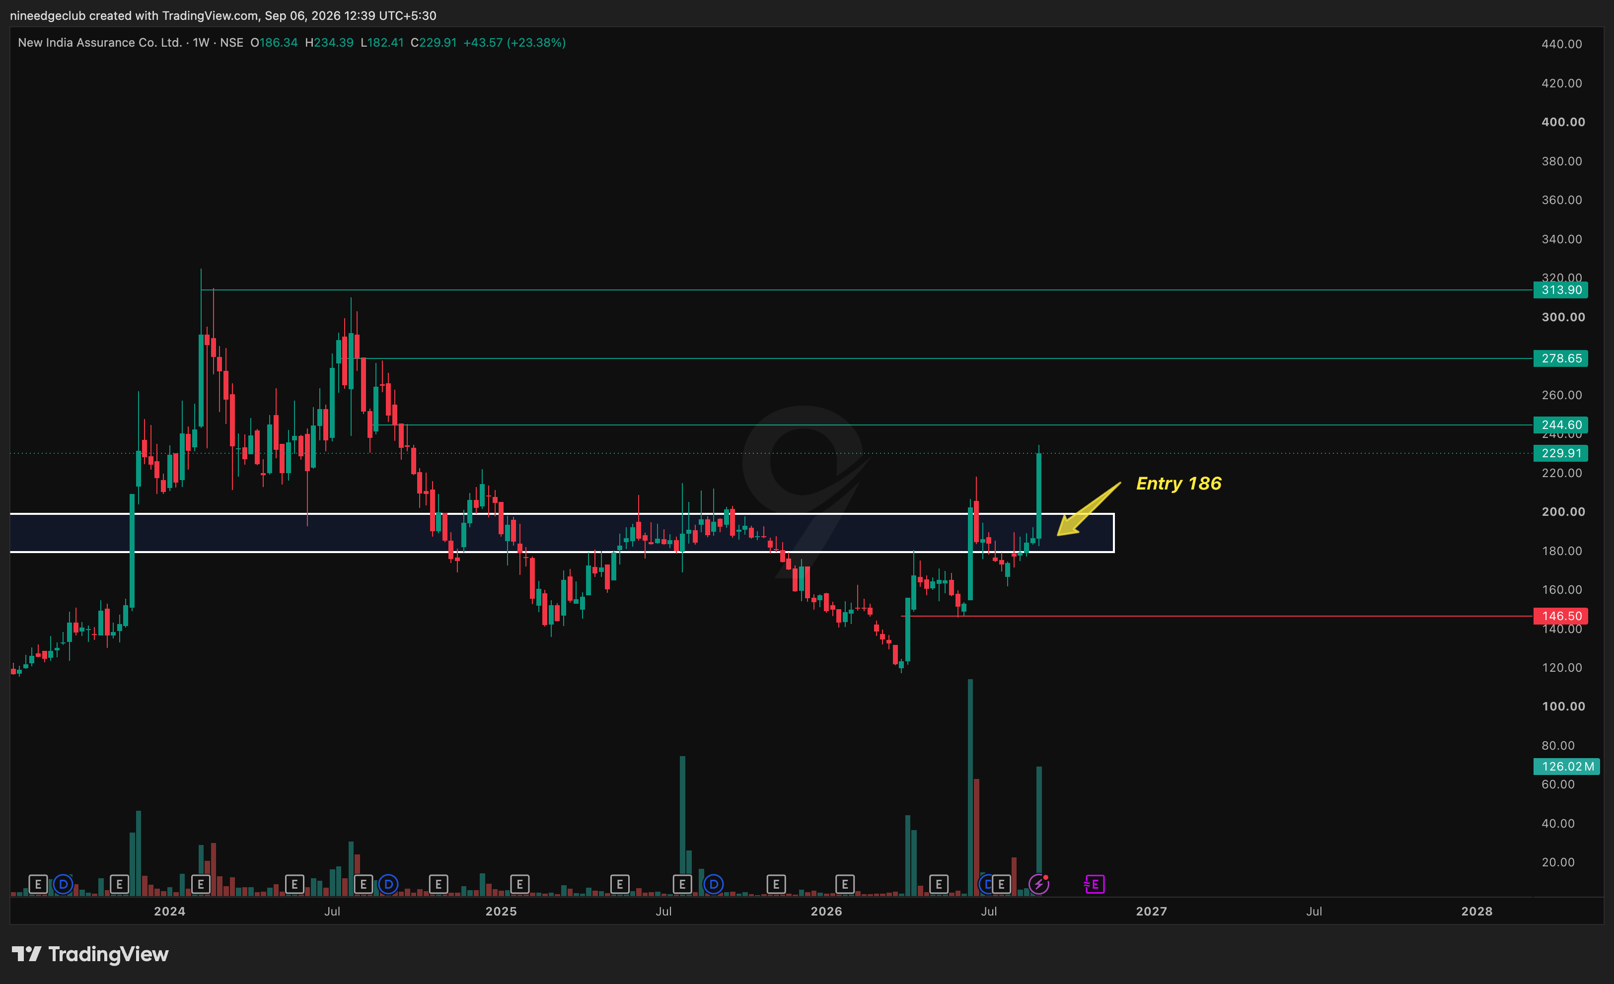The height and width of the screenshot is (984, 1614).
Task: Click the earliest earnings E marker before 2024
Action: 38,885
